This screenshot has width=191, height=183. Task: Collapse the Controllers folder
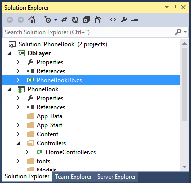(x=18, y=143)
